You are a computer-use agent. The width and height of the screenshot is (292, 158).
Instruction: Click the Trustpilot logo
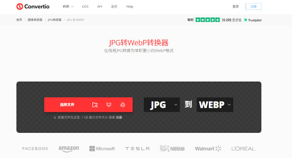(x=253, y=20)
